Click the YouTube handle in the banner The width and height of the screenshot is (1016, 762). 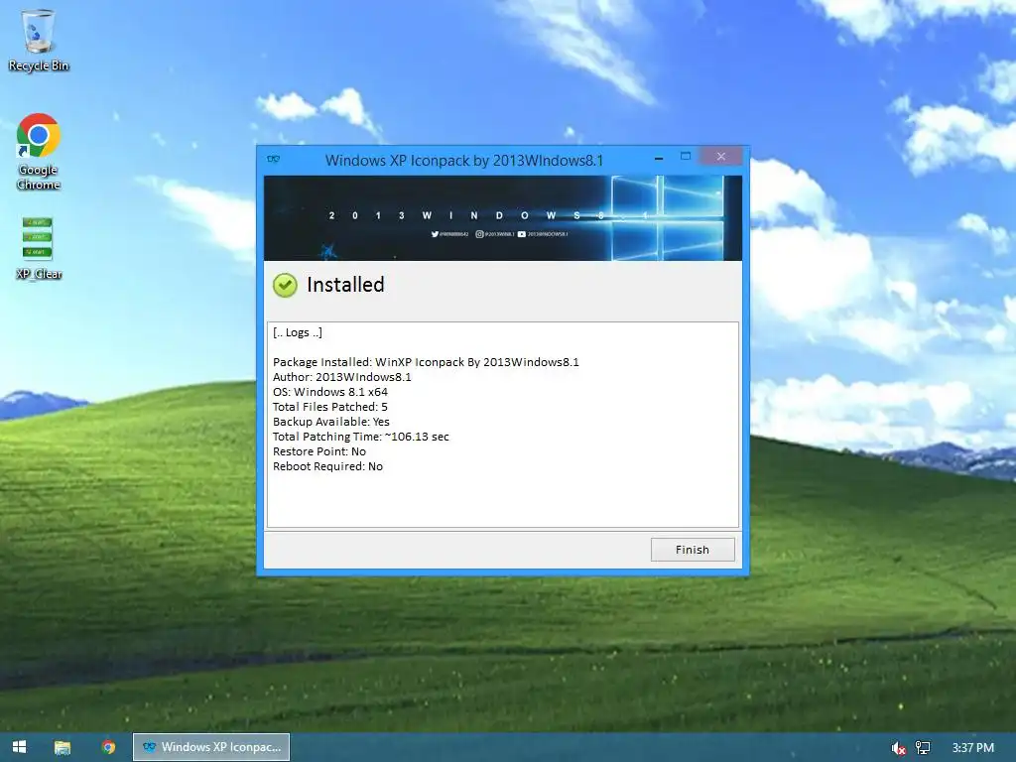tap(543, 234)
